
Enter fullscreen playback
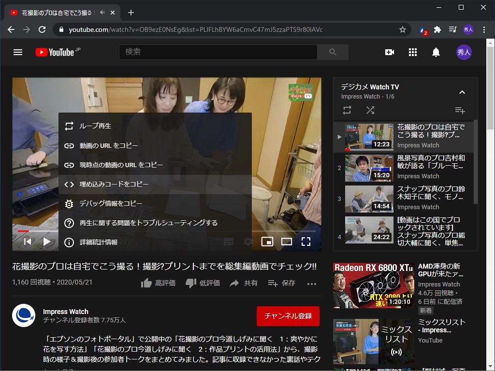click(x=306, y=241)
